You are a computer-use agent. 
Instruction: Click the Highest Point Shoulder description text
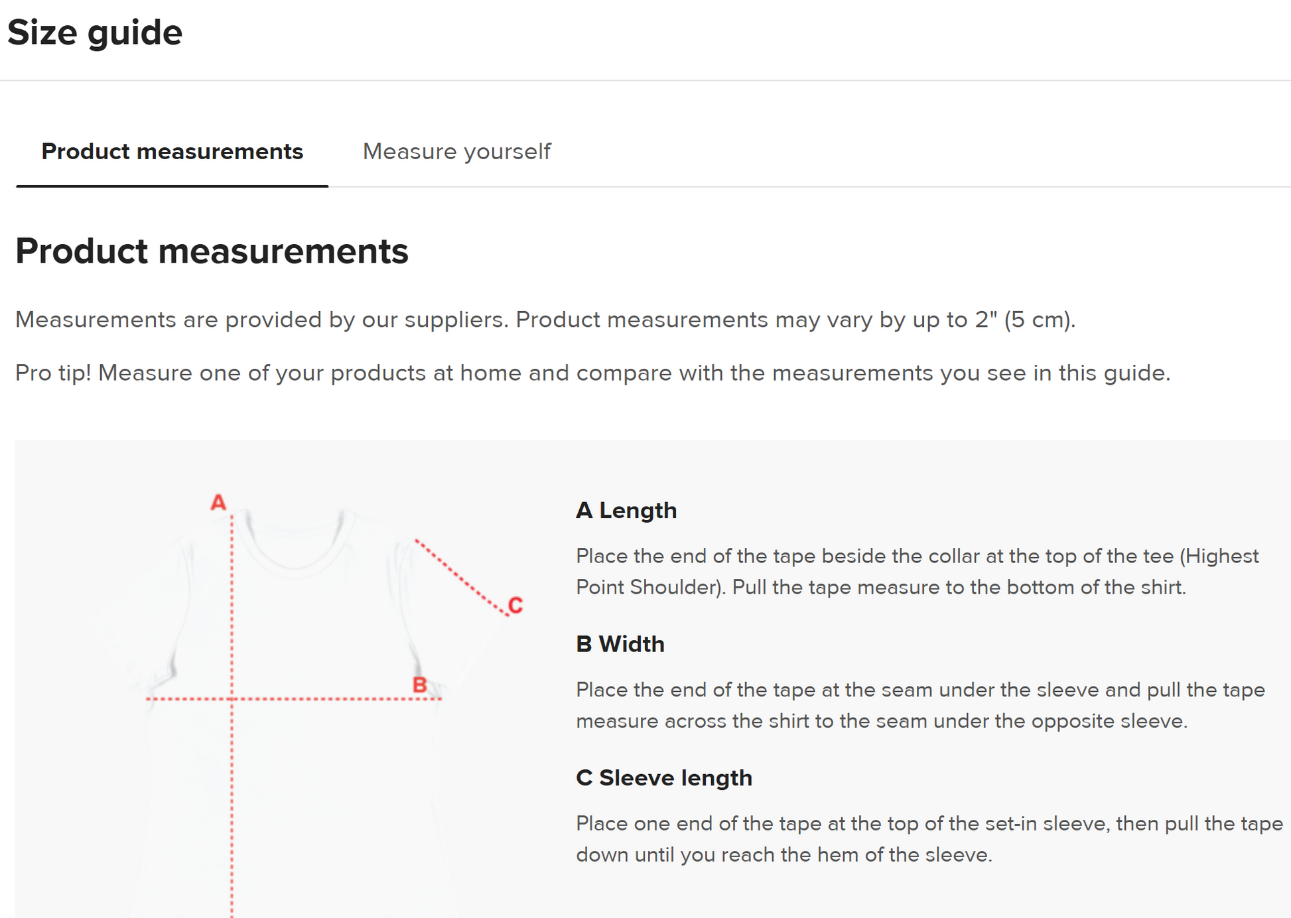916,571
